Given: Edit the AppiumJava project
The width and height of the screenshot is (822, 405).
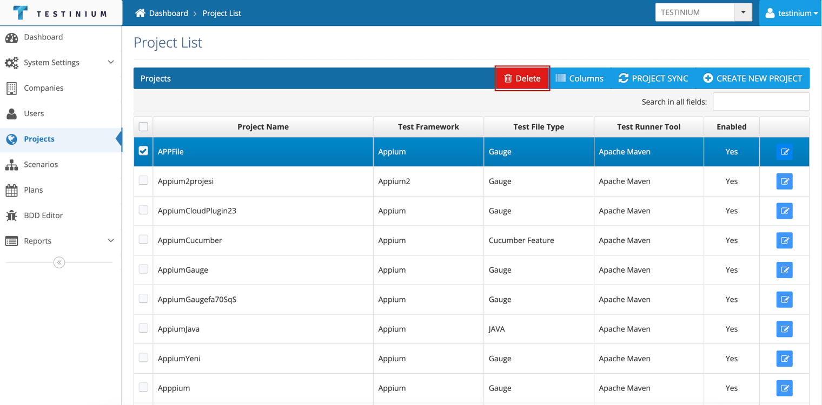Looking at the screenshot, I should click(785, 329).
